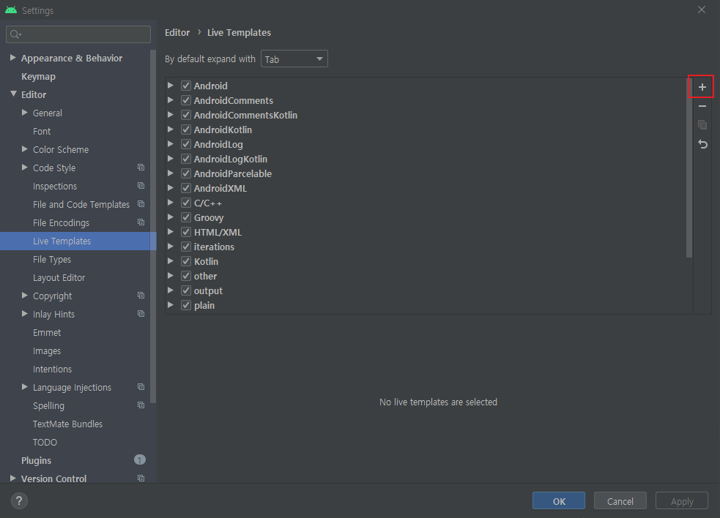
Task: Click the Android Studio logo in title bar
Action: [11, 10]
